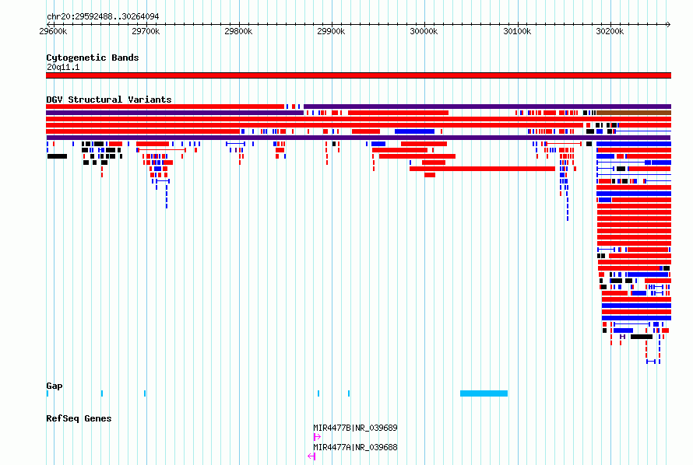Click the RefSeq Genes track title

coord(79,418)
